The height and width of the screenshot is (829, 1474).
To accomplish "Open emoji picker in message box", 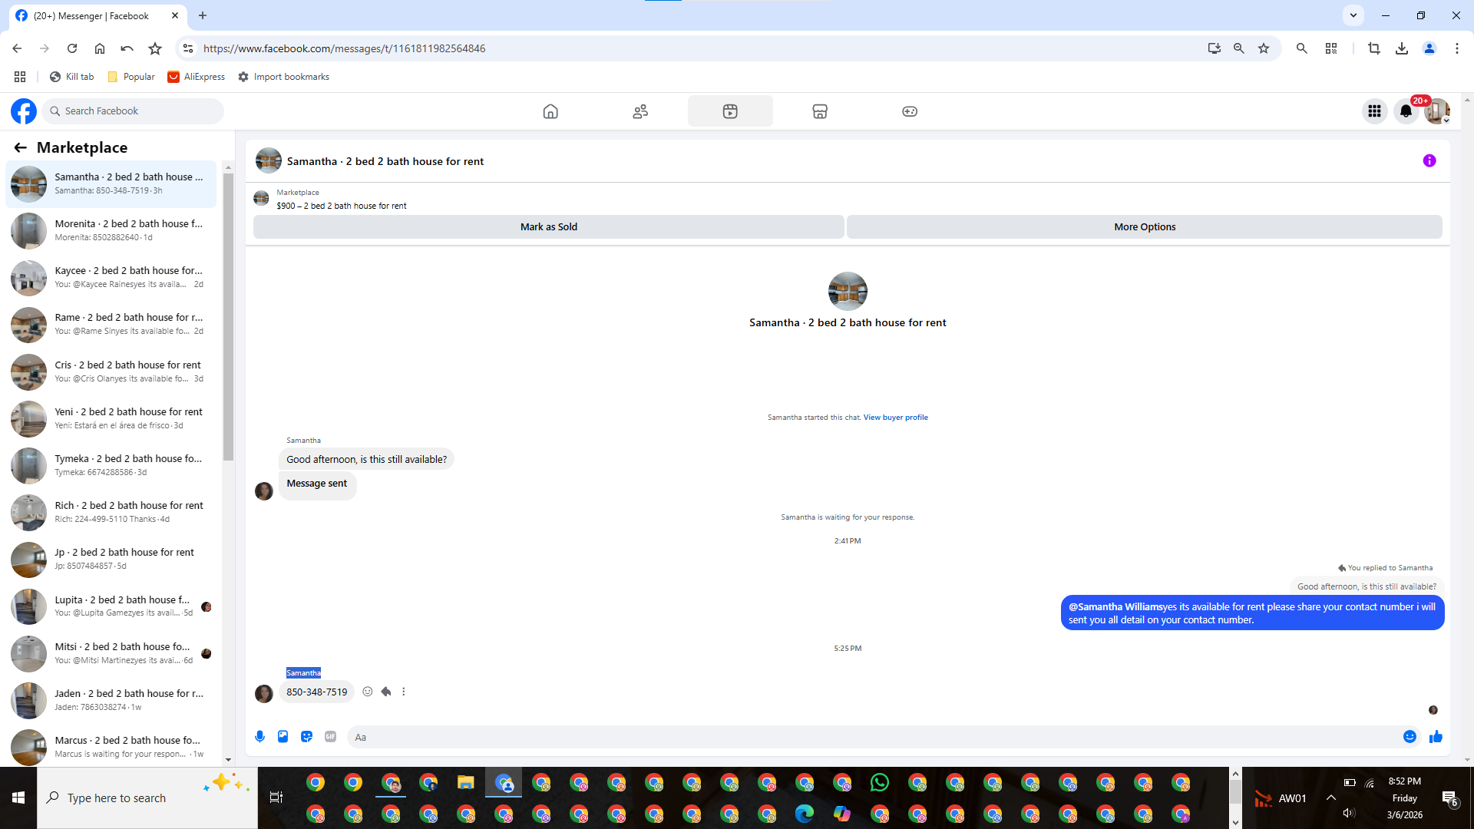I will point(1410,737).
